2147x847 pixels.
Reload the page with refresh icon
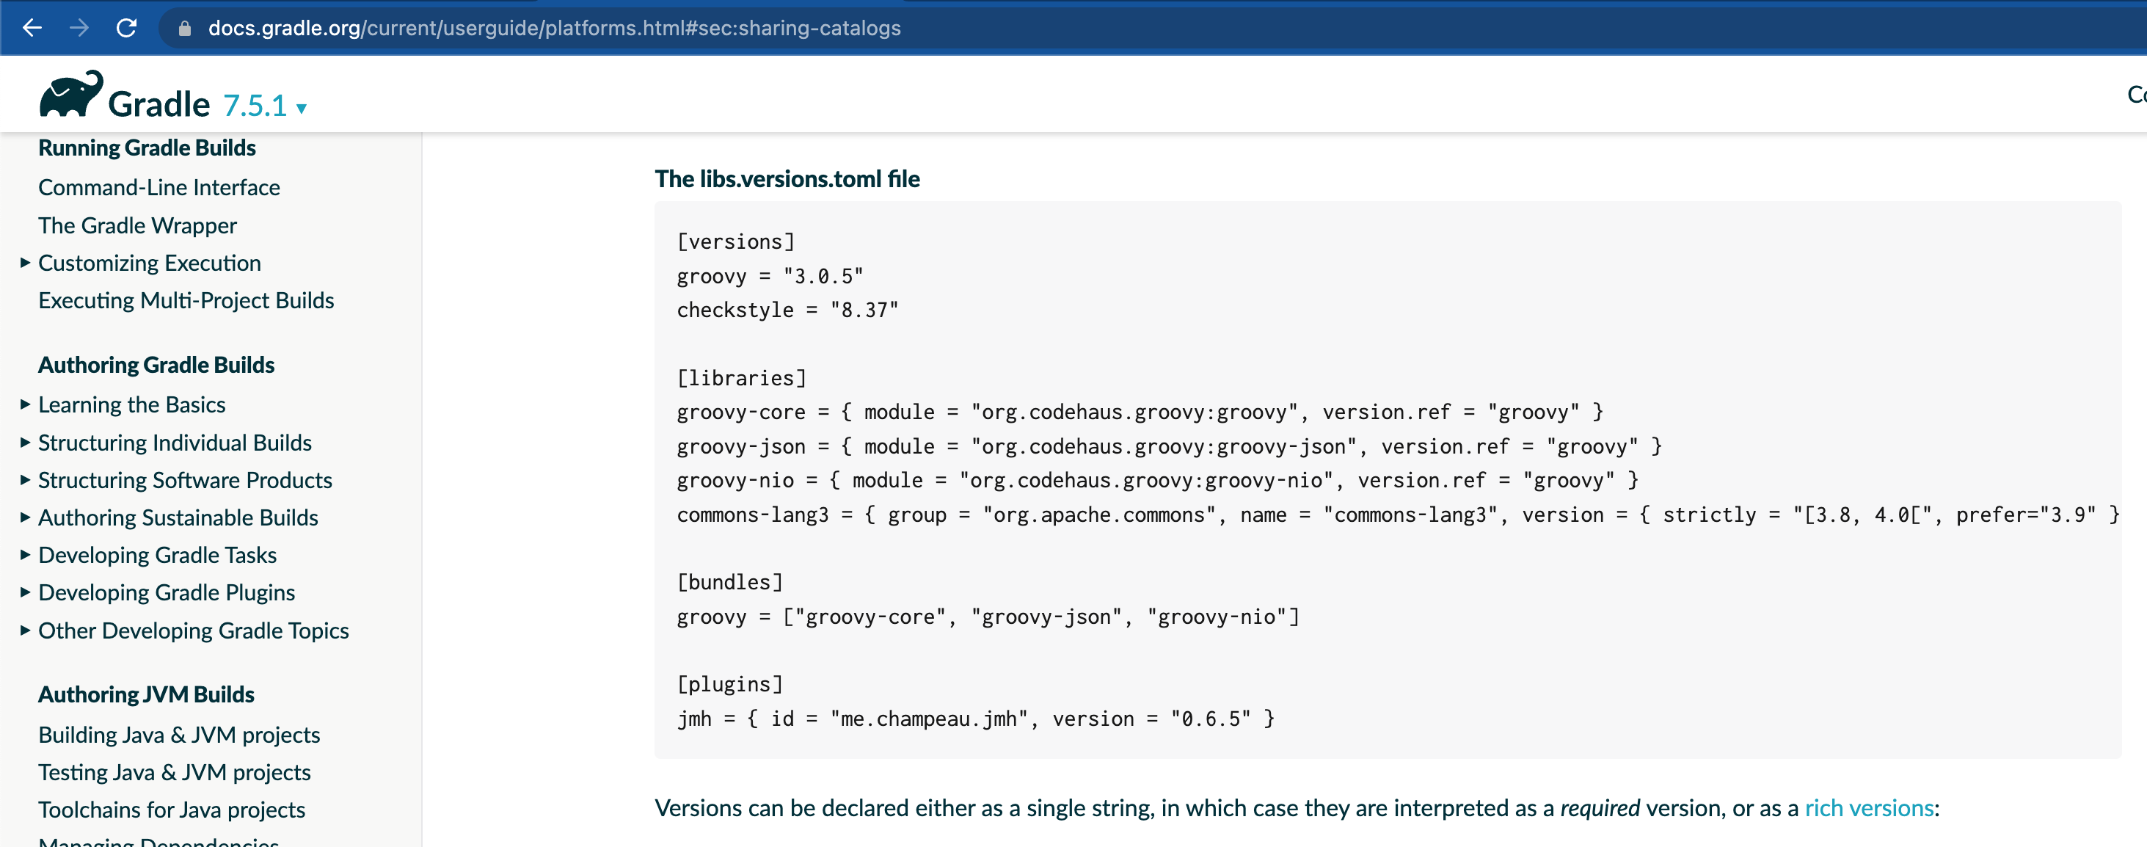point(127,27)
